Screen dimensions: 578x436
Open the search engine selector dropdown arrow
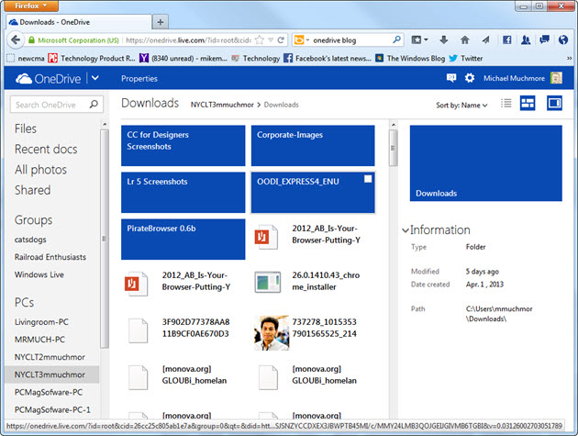point(307,39)
